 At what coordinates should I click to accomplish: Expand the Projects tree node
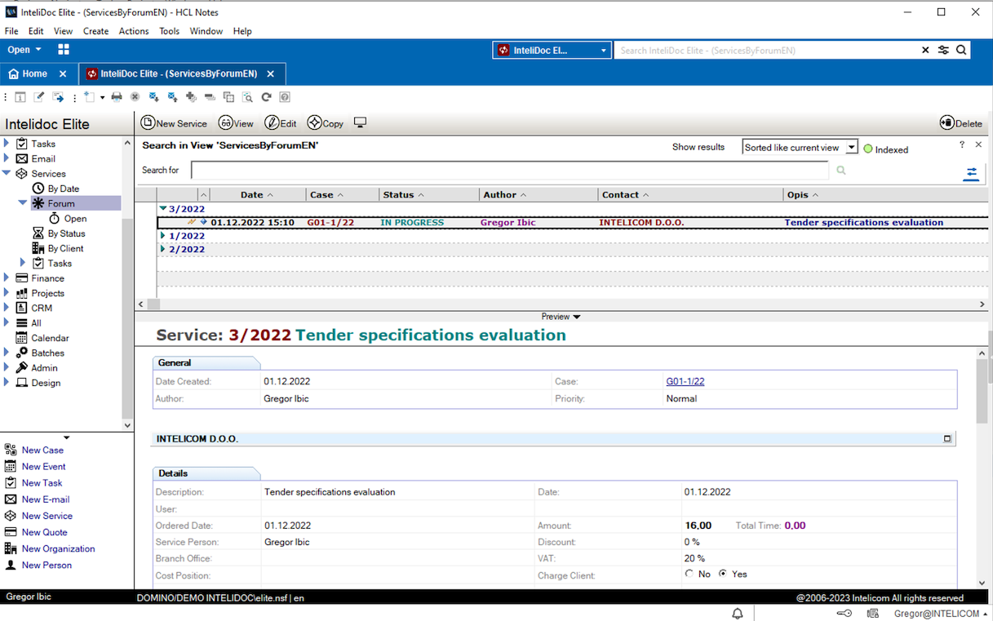tap(7, 293)
